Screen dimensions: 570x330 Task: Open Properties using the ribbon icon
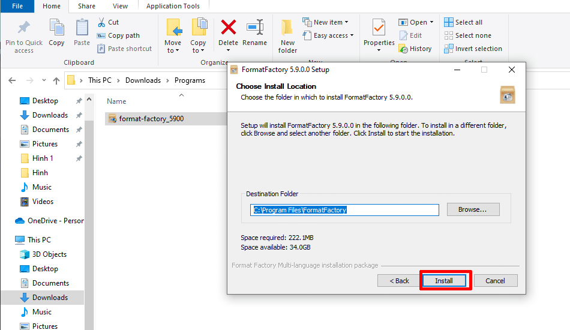coord(379,28)
